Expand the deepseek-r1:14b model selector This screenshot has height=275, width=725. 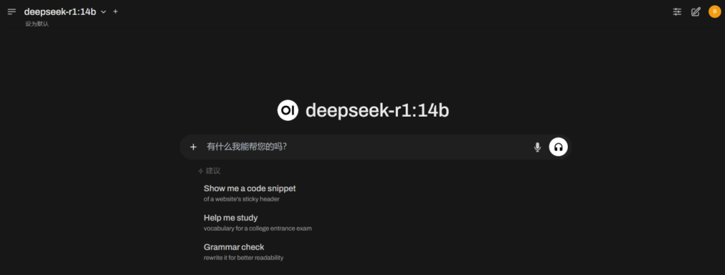(65, 11)
